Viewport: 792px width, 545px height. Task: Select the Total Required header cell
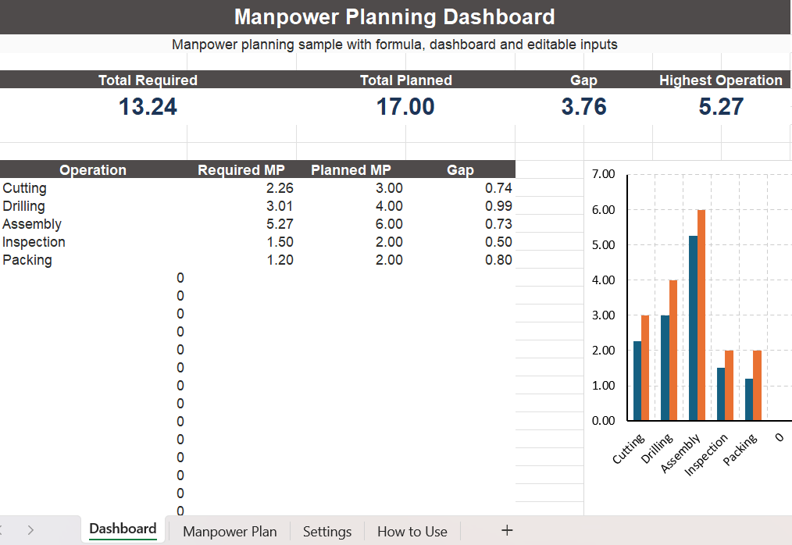click(x=148, y=80)
